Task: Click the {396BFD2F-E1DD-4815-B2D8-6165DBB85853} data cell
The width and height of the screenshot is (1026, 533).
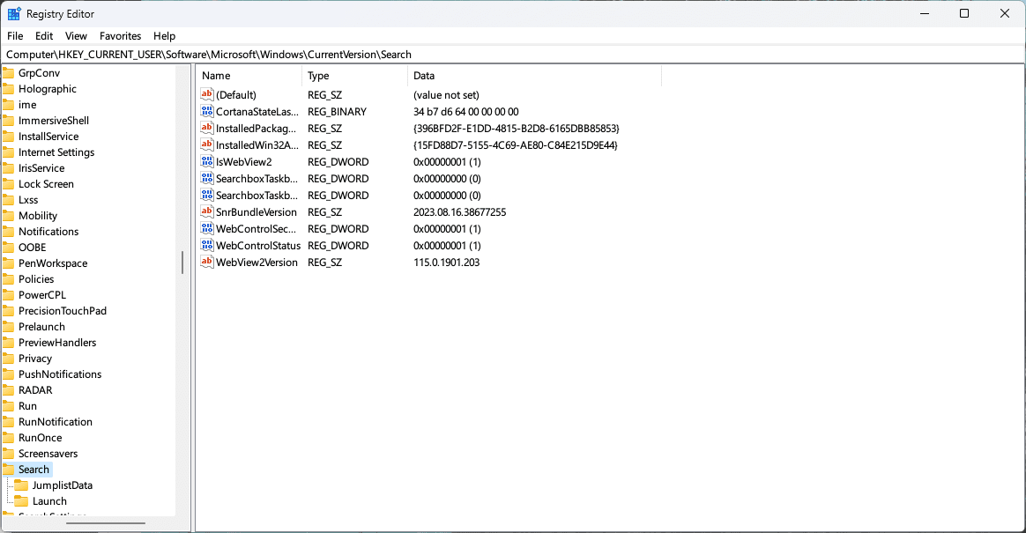Action: (x=517, y=129)
